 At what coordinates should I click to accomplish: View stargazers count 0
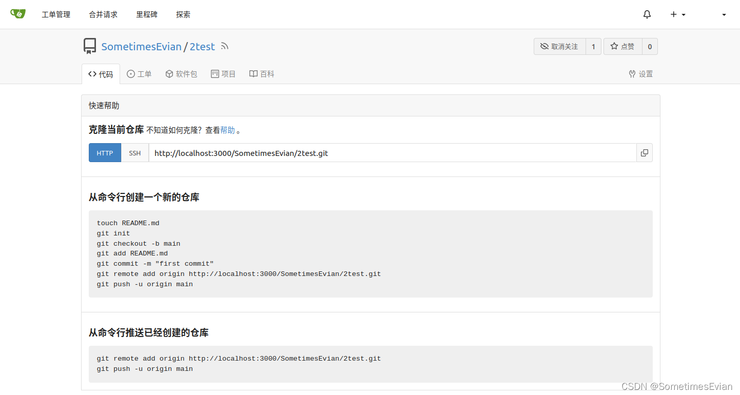[x=650, y=46]
